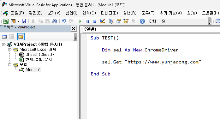Click the VBA title bar app icon

tap(4, 5)
